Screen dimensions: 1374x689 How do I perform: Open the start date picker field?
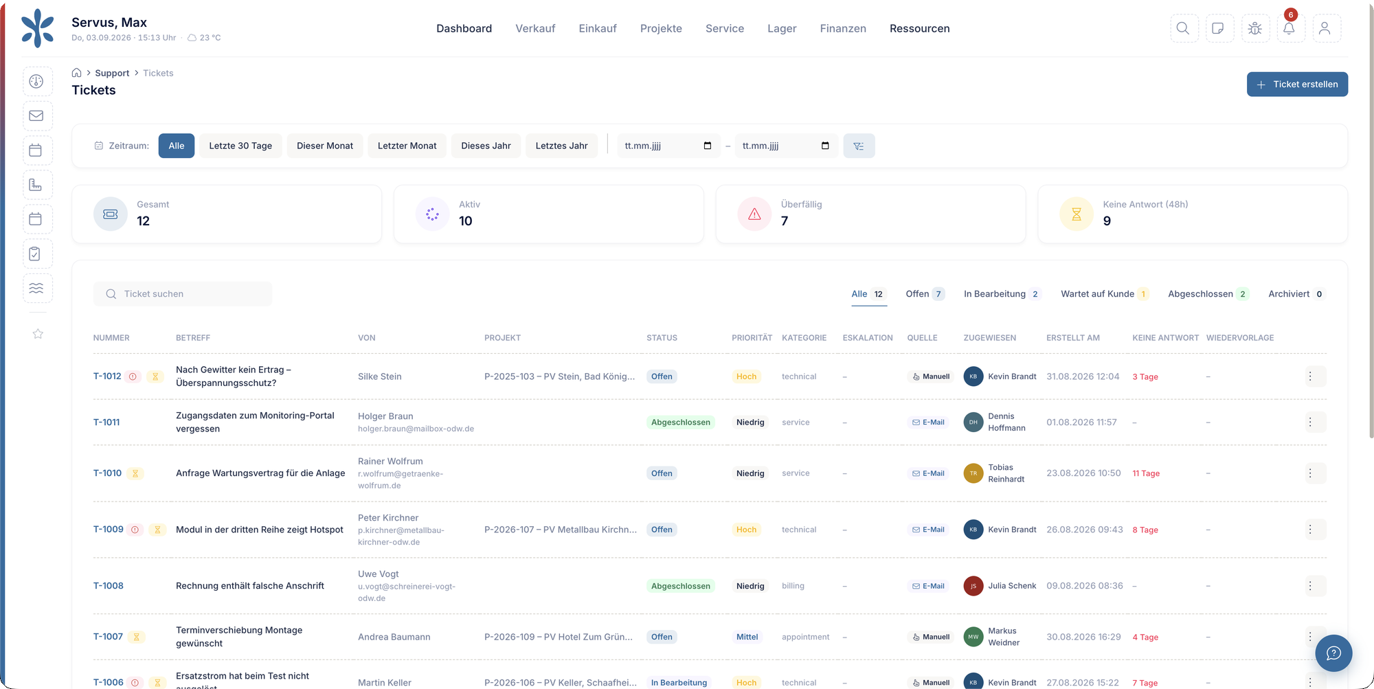point(668,146)
